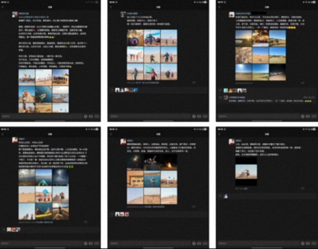
Task: Open the blue author name of the campfire post
Action: point(130,141)
